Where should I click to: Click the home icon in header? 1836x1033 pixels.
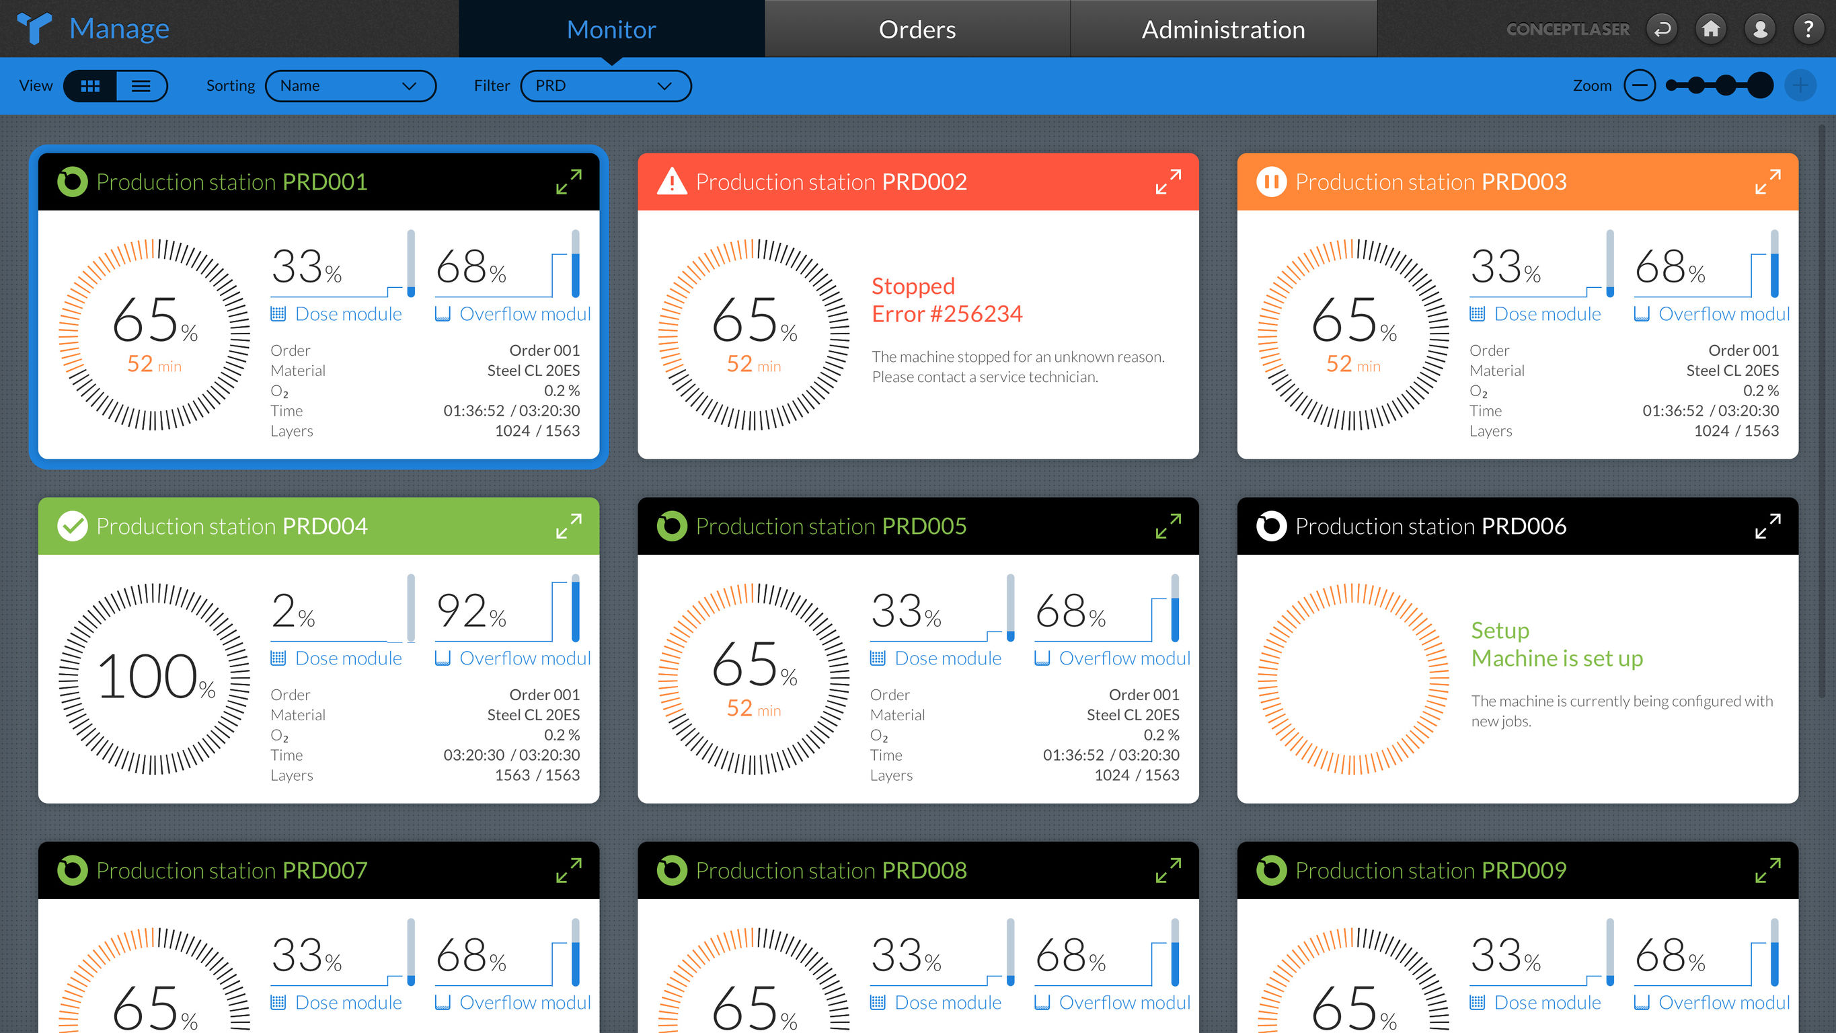[x=1710, y=29]
